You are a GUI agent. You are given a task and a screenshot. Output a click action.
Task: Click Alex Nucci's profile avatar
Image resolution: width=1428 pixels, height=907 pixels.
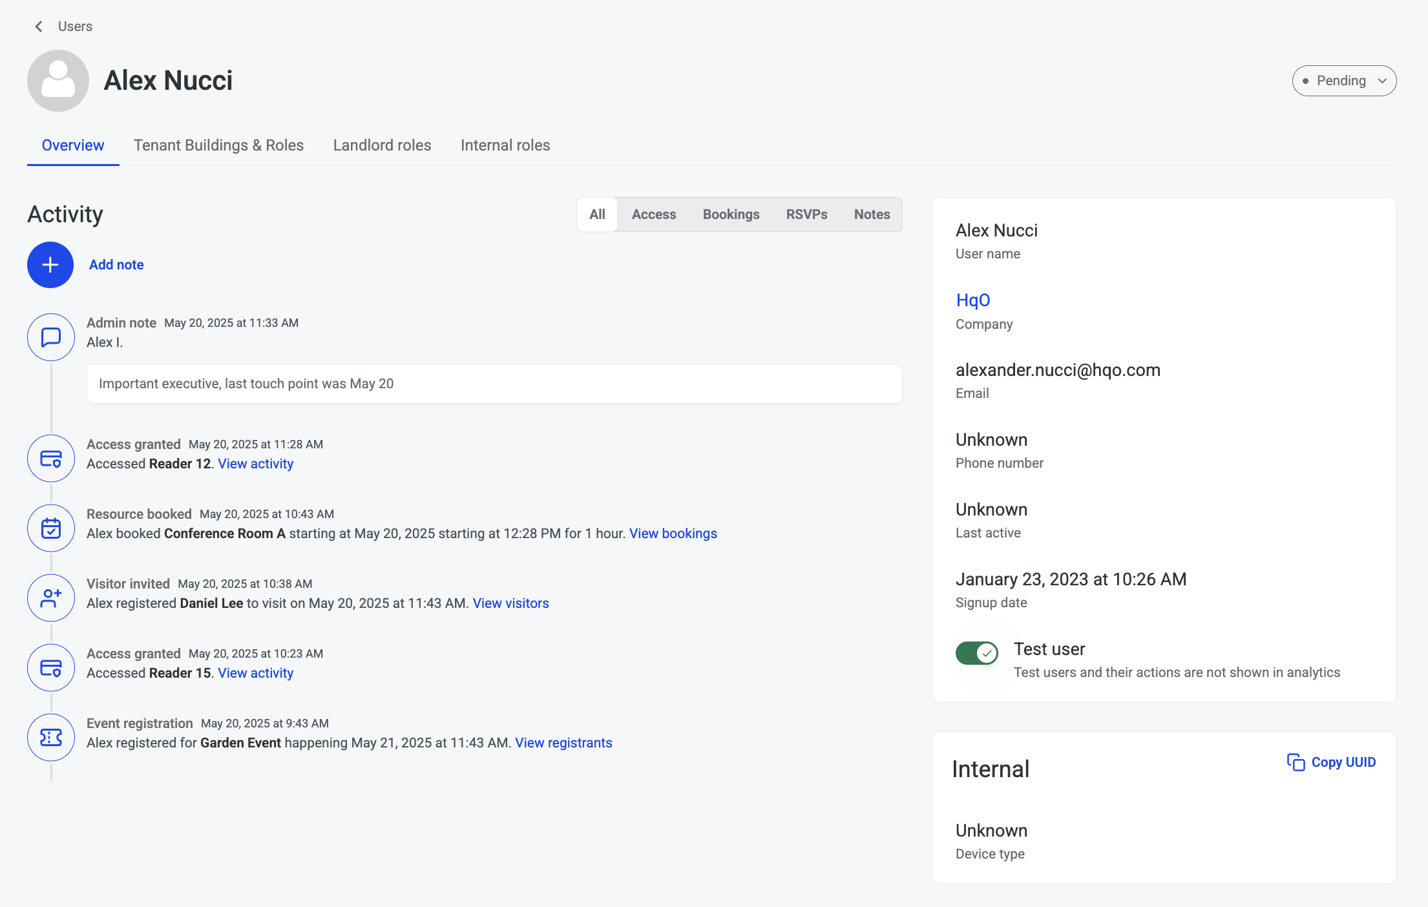[x=58, y=81]
